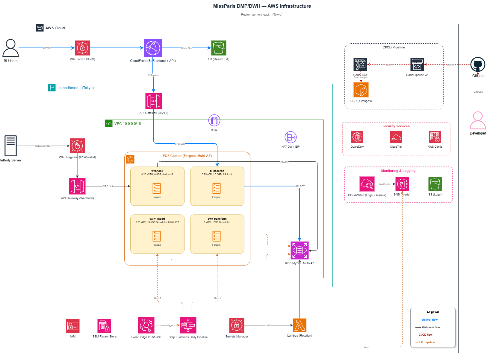Select the CloudTrail icon
The height and width of the screenshot is (353, 487).
[396, 137]
